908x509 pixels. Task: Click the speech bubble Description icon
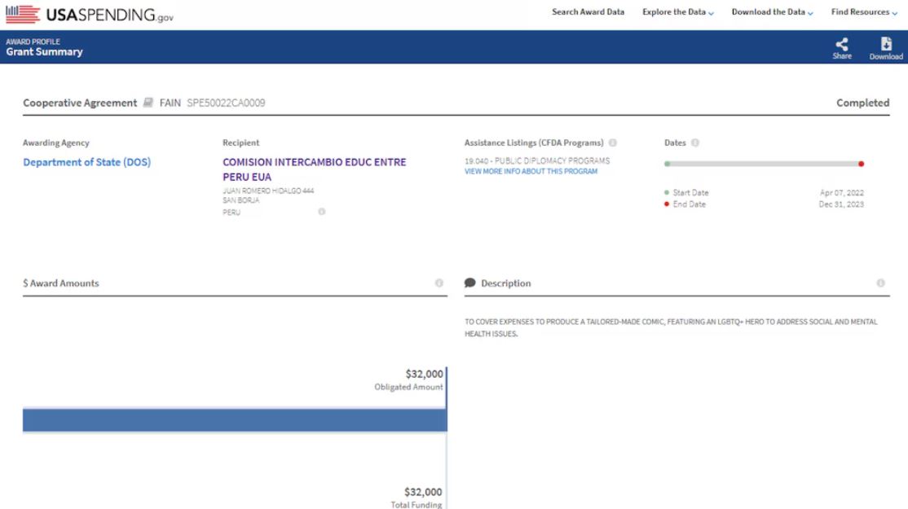tap(469, 283)
